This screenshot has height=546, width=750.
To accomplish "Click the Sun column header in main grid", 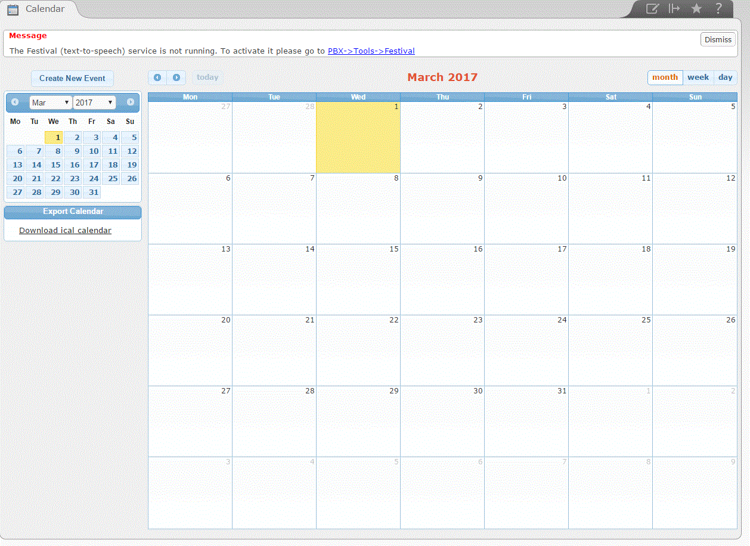I will click(695, 97).
